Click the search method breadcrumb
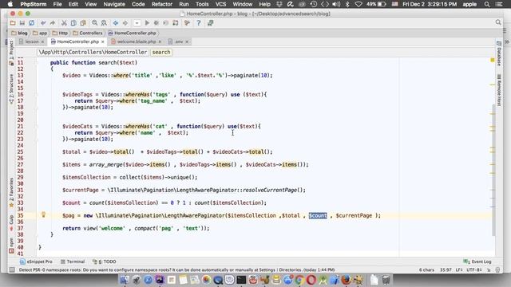 click(x=161, y=52)
